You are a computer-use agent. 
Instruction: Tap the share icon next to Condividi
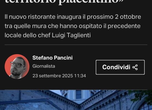(135, 67)
